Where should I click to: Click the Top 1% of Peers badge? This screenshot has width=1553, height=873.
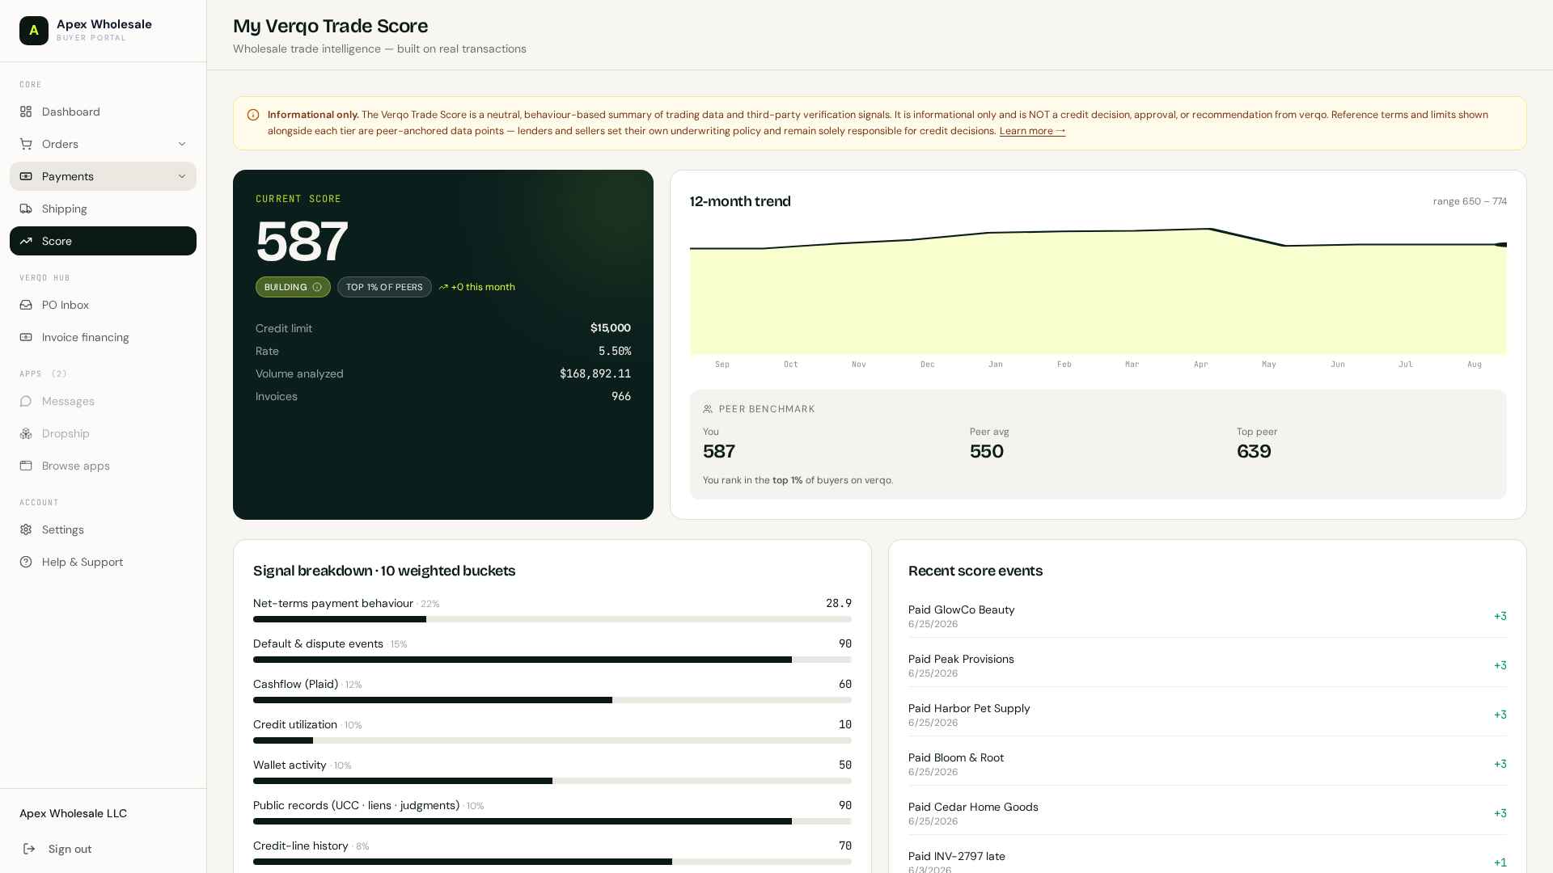pyautogui.click(x=384, y=287)
